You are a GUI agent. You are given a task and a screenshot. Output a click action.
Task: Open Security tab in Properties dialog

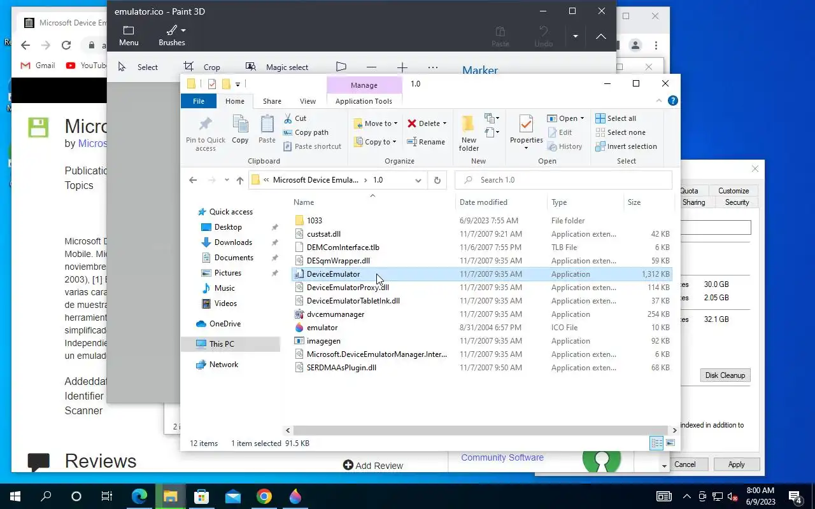pyautogui.click(x=737, y=202)
